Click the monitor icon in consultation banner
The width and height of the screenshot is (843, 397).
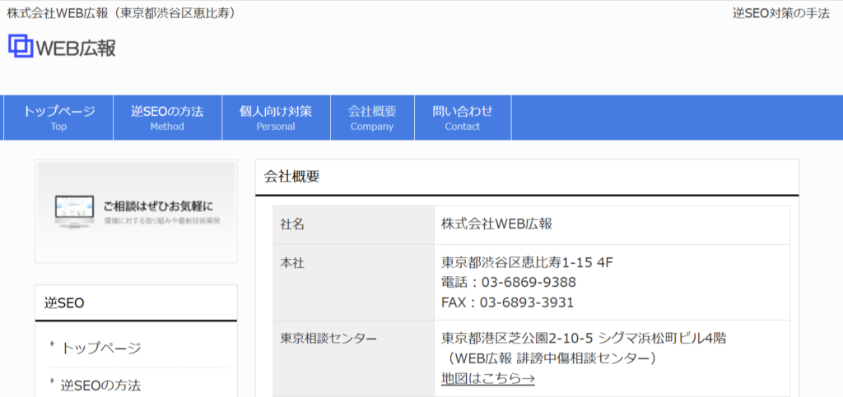(x=75, y=212)
